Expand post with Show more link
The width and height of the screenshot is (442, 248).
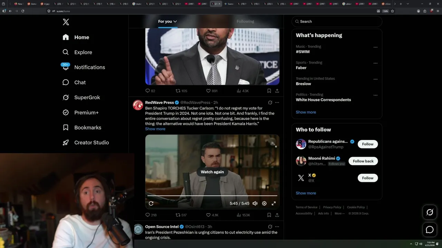pyautogui.click(x=155, y=129)
